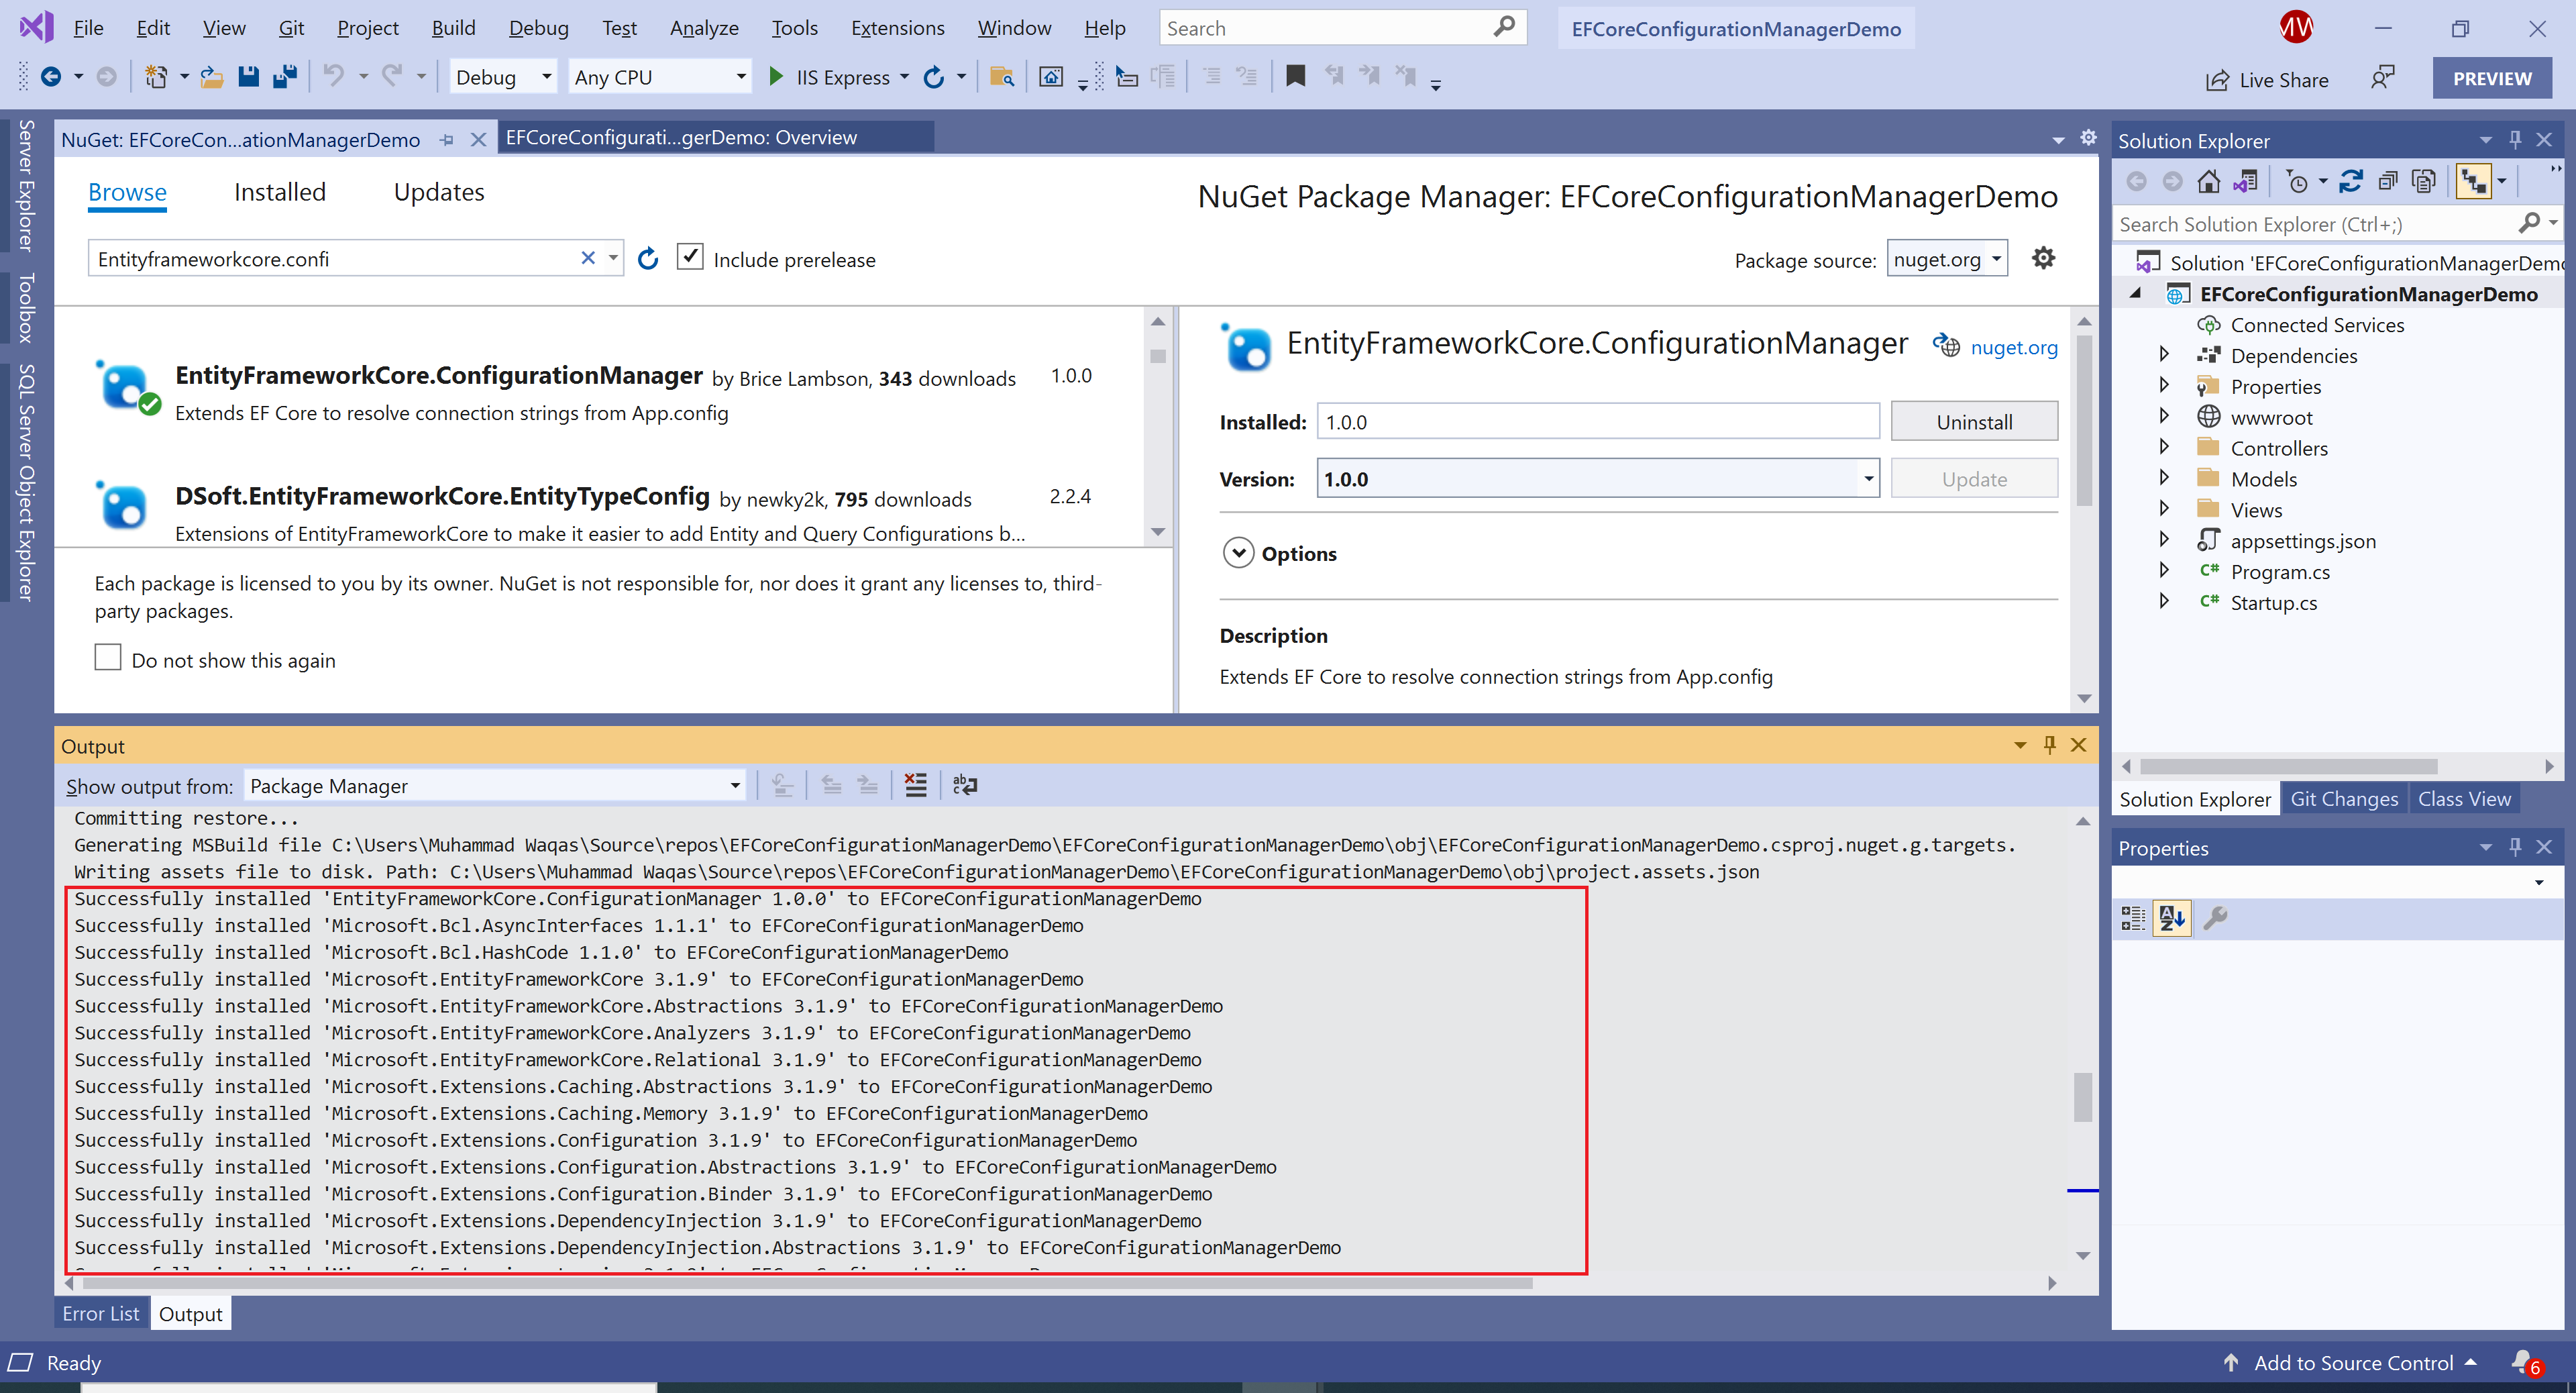This screenshot has width=2576, height=1393.
Task: Check Do not show this again
Action: point(108,658)
